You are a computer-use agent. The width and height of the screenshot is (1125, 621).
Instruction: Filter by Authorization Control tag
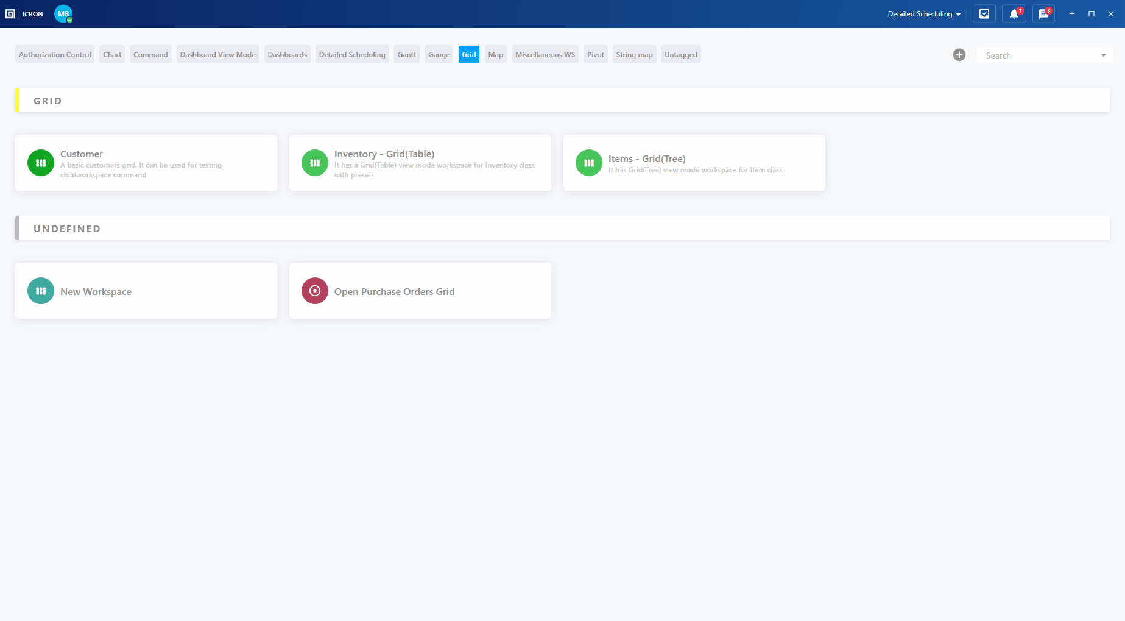coord(55,55)
